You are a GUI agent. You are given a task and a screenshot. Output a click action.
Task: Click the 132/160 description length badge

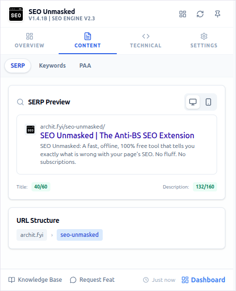(205, 187)
